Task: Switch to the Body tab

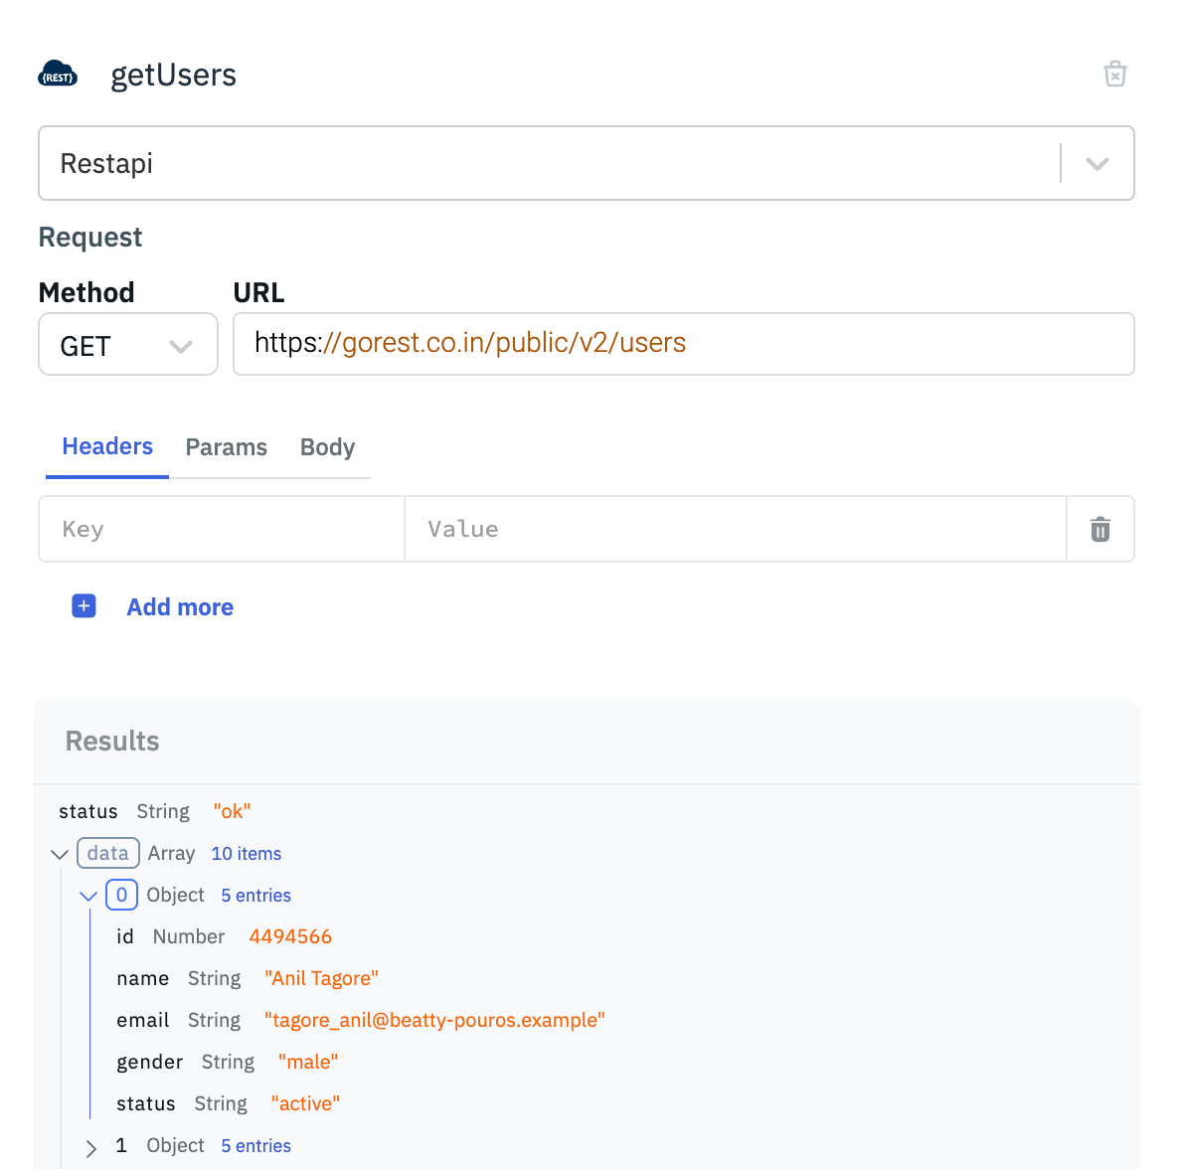Action: (327, 447)
